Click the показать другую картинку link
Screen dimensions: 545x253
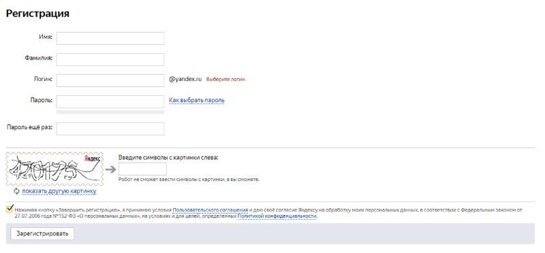pos(59,191)
